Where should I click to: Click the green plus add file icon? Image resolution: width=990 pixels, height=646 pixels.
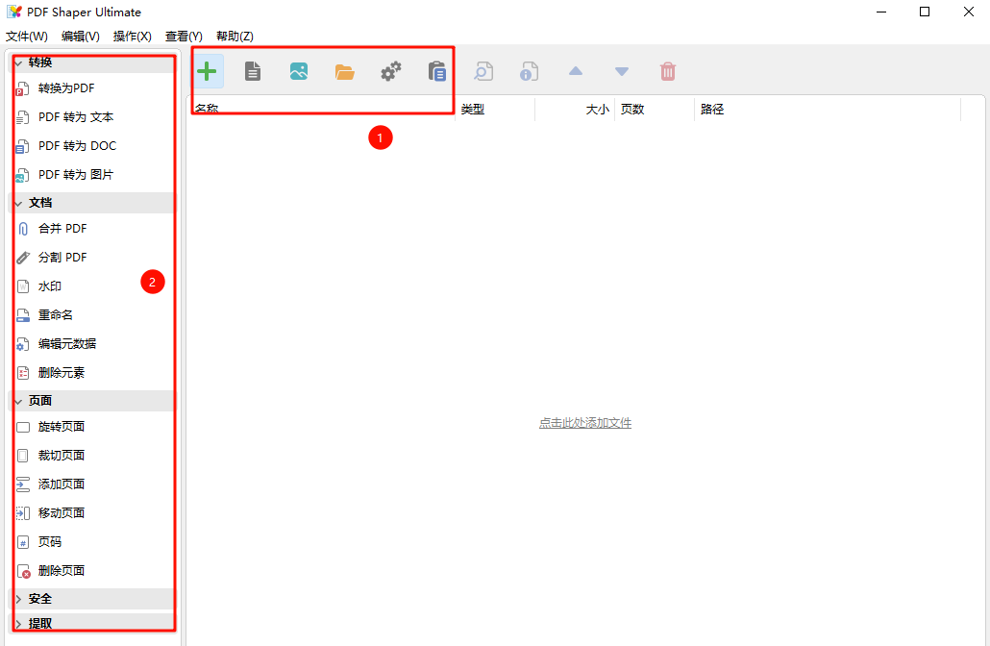(x=207, y=71)
